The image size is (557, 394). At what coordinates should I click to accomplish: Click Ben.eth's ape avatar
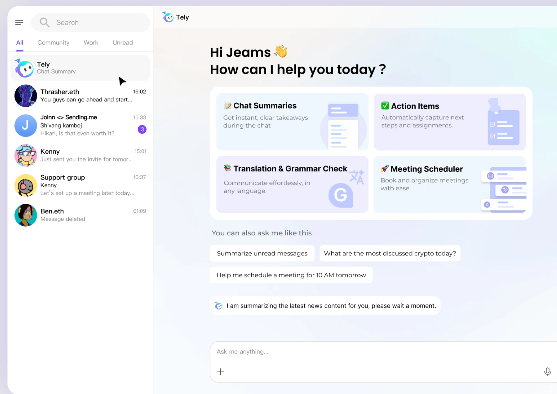pos(26,215)
